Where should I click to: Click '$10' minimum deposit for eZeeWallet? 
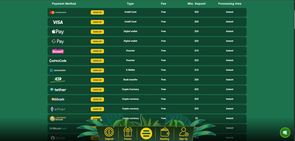click(196, 70)
